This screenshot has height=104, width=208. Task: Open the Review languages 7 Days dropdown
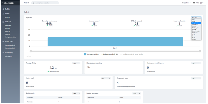tap(136, 93)
